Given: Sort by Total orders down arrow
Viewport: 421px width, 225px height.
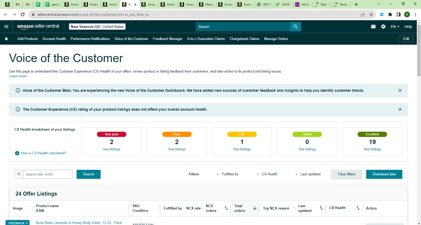Looking at the screenshot, I should pos(255,208).
